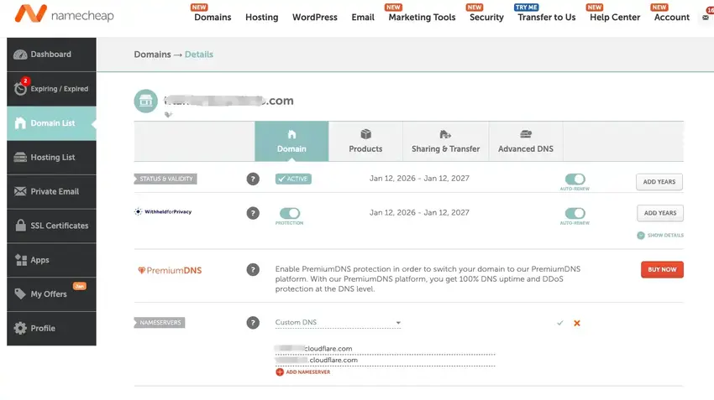This screenshot has width=714, height=400.
Task: Click the tag icon under domain name
Action: pyautogui.click(x=169, y=115)
